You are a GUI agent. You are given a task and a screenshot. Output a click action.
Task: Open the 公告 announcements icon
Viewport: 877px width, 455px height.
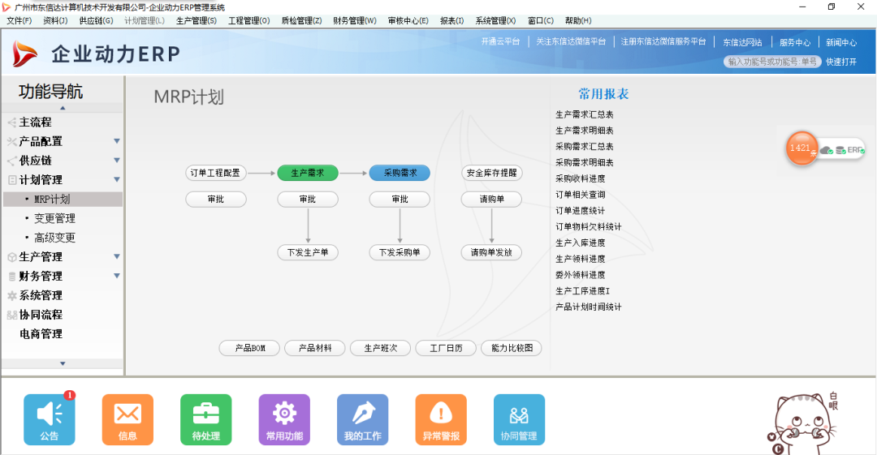pos(50,419)
